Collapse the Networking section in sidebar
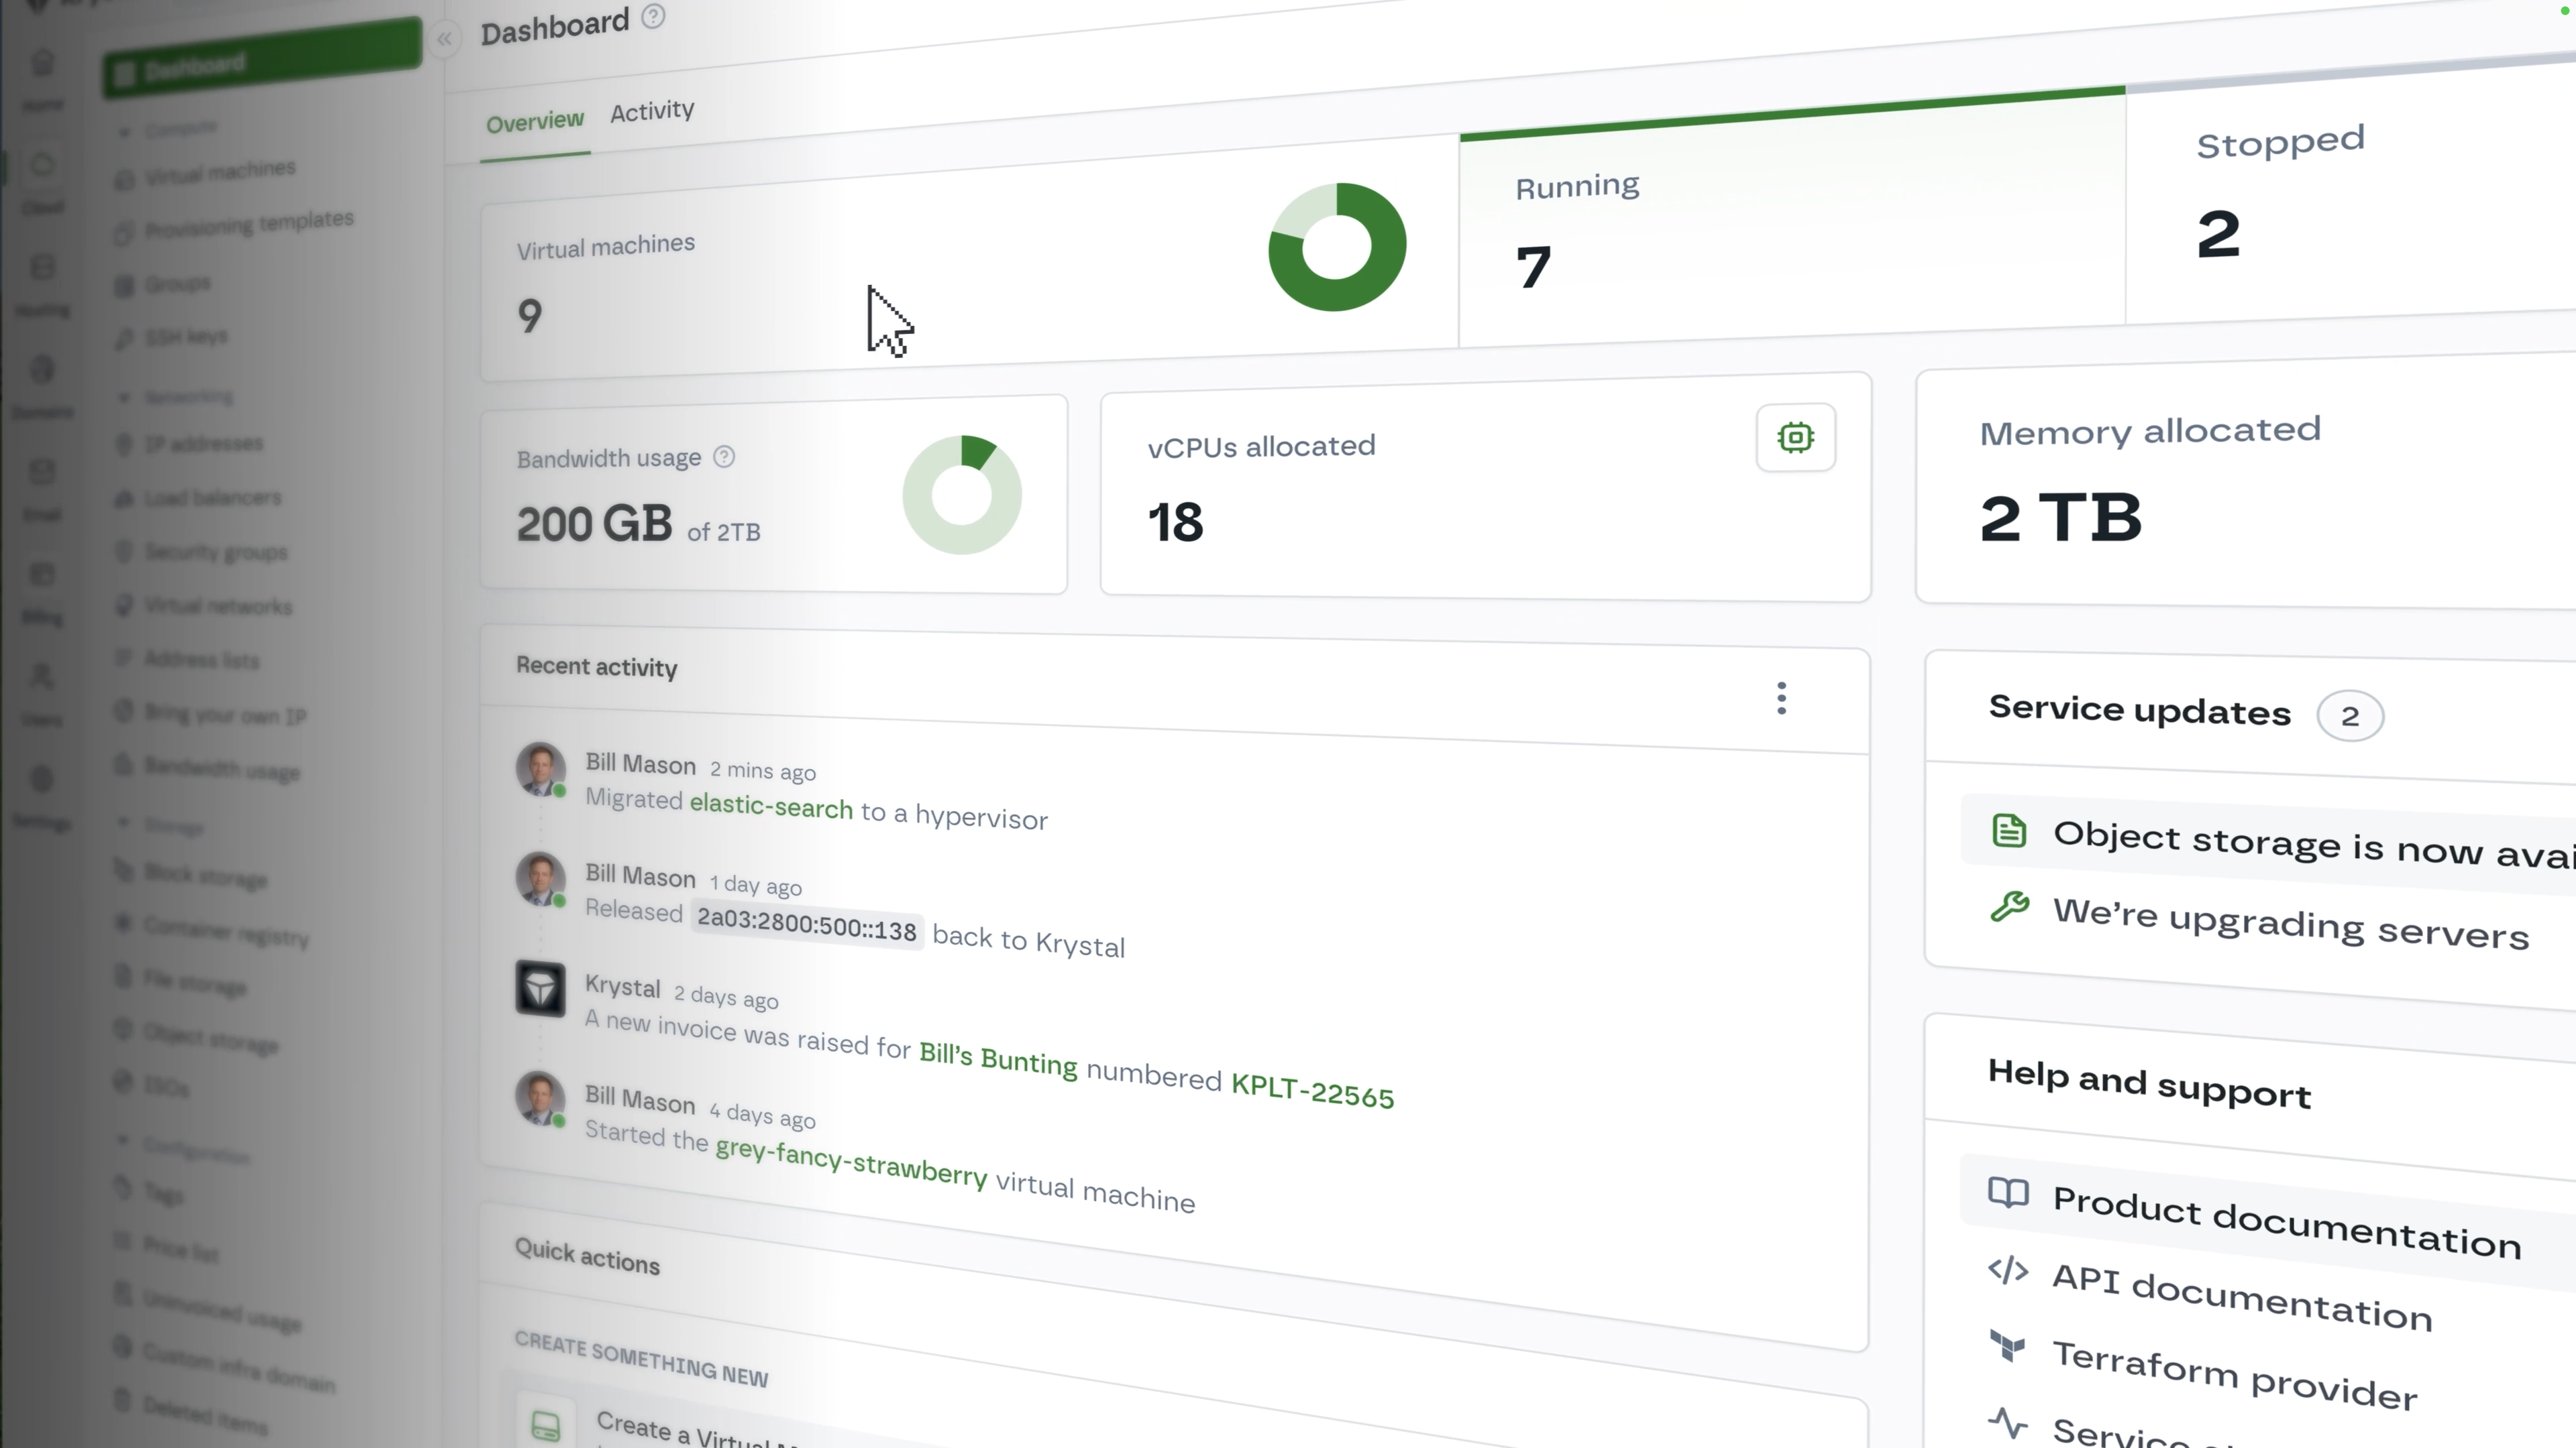2576x1448 pixels. coord(124,397)
